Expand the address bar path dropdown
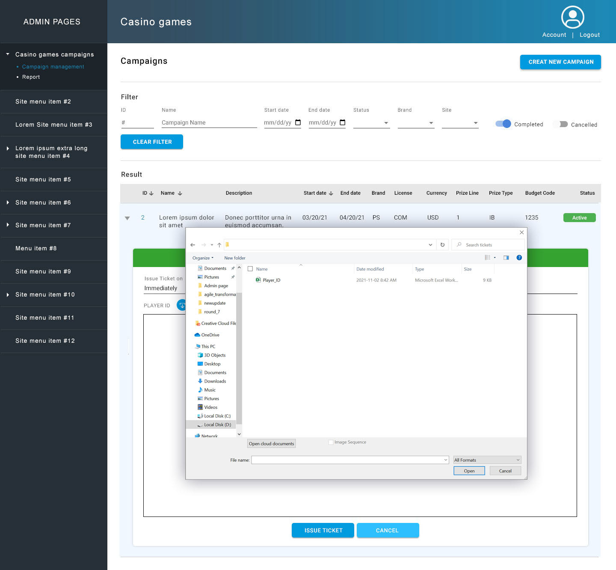 (x=430, y=245)
